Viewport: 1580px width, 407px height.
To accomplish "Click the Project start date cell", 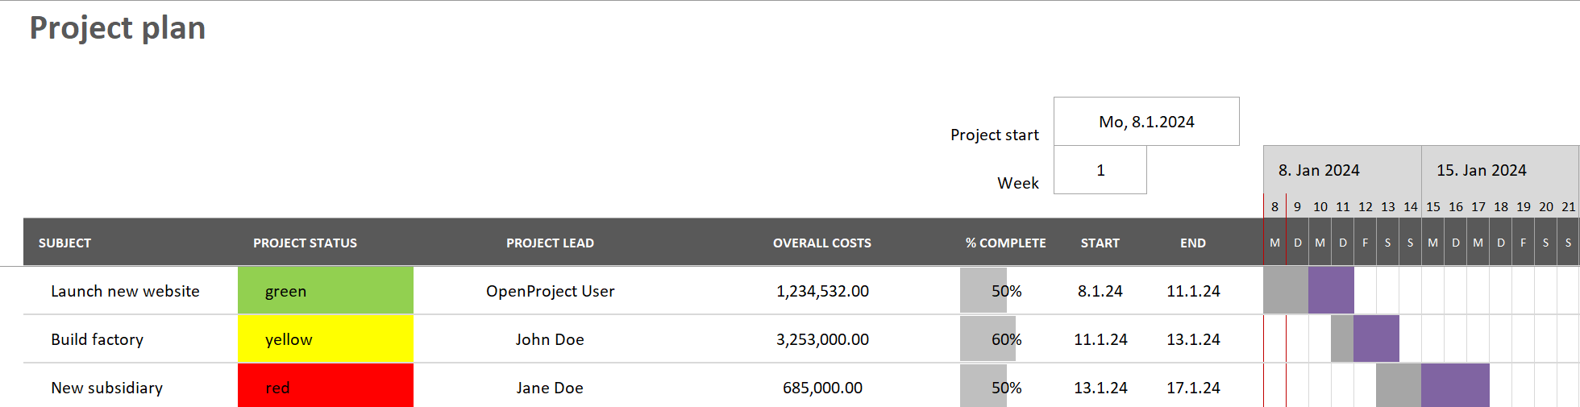I will click(1145, 122).
